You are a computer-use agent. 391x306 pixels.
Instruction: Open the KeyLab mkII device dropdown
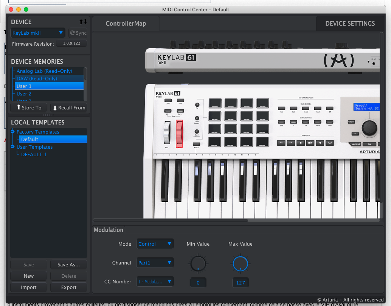(37, 33)
